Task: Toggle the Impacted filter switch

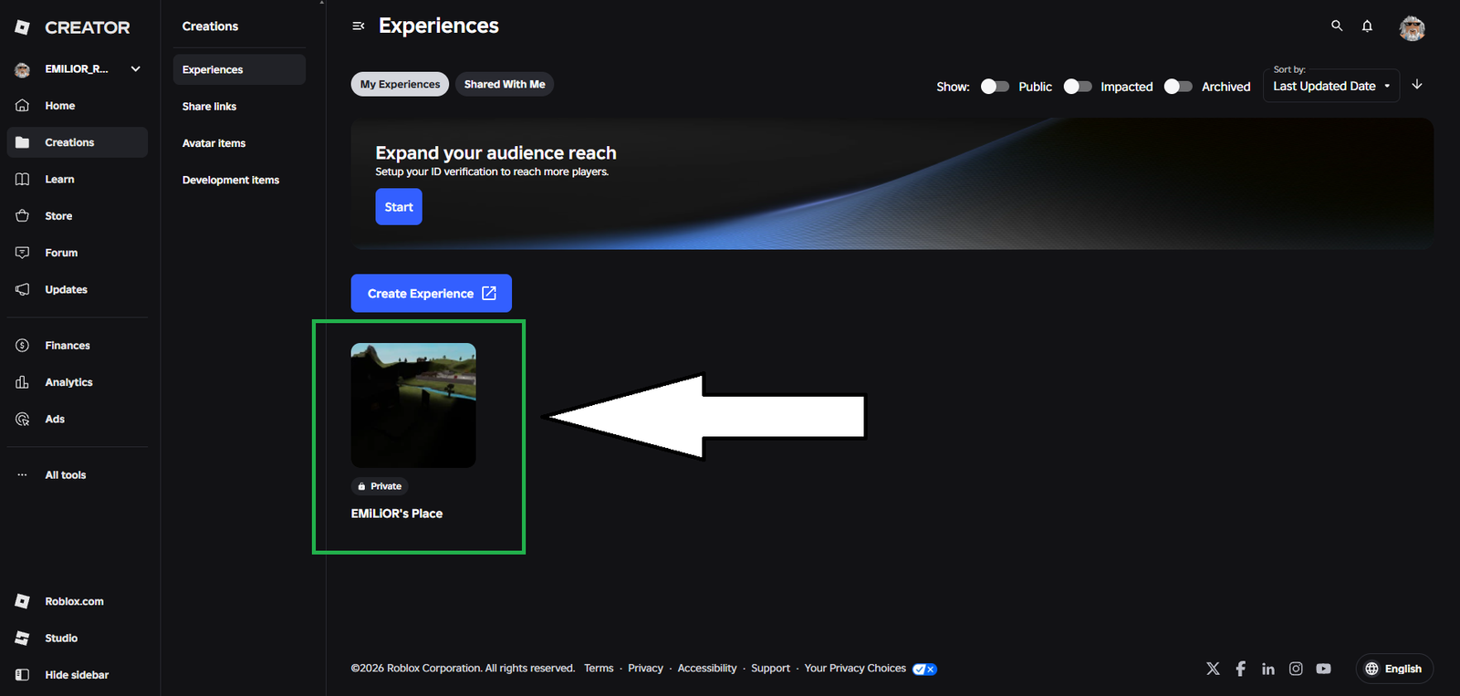Action: point(1078,87)
